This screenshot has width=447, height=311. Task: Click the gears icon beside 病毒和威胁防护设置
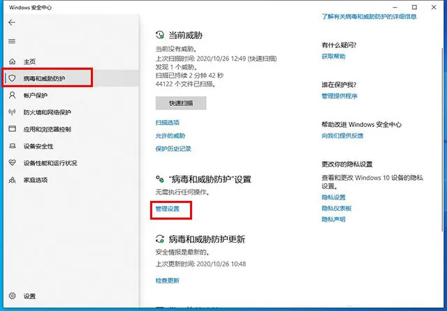click(x=160, y=179)
